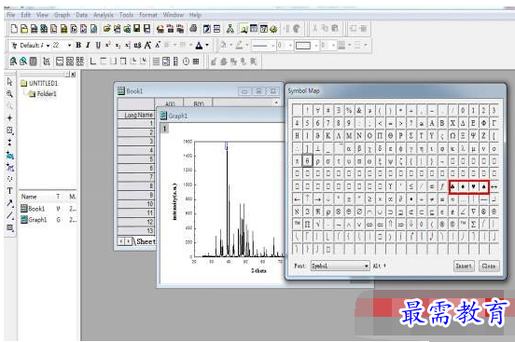
Task: Toggle Italic text formatting
Action: 88,46
